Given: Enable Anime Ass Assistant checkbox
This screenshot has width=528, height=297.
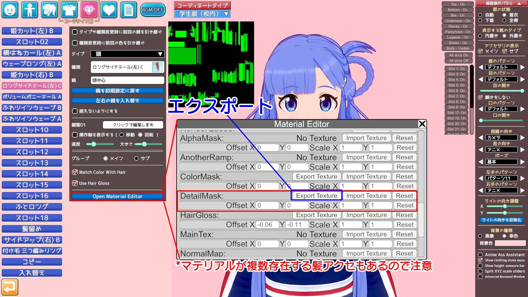Looking at the screenshot, I should (x=480, y=255).
